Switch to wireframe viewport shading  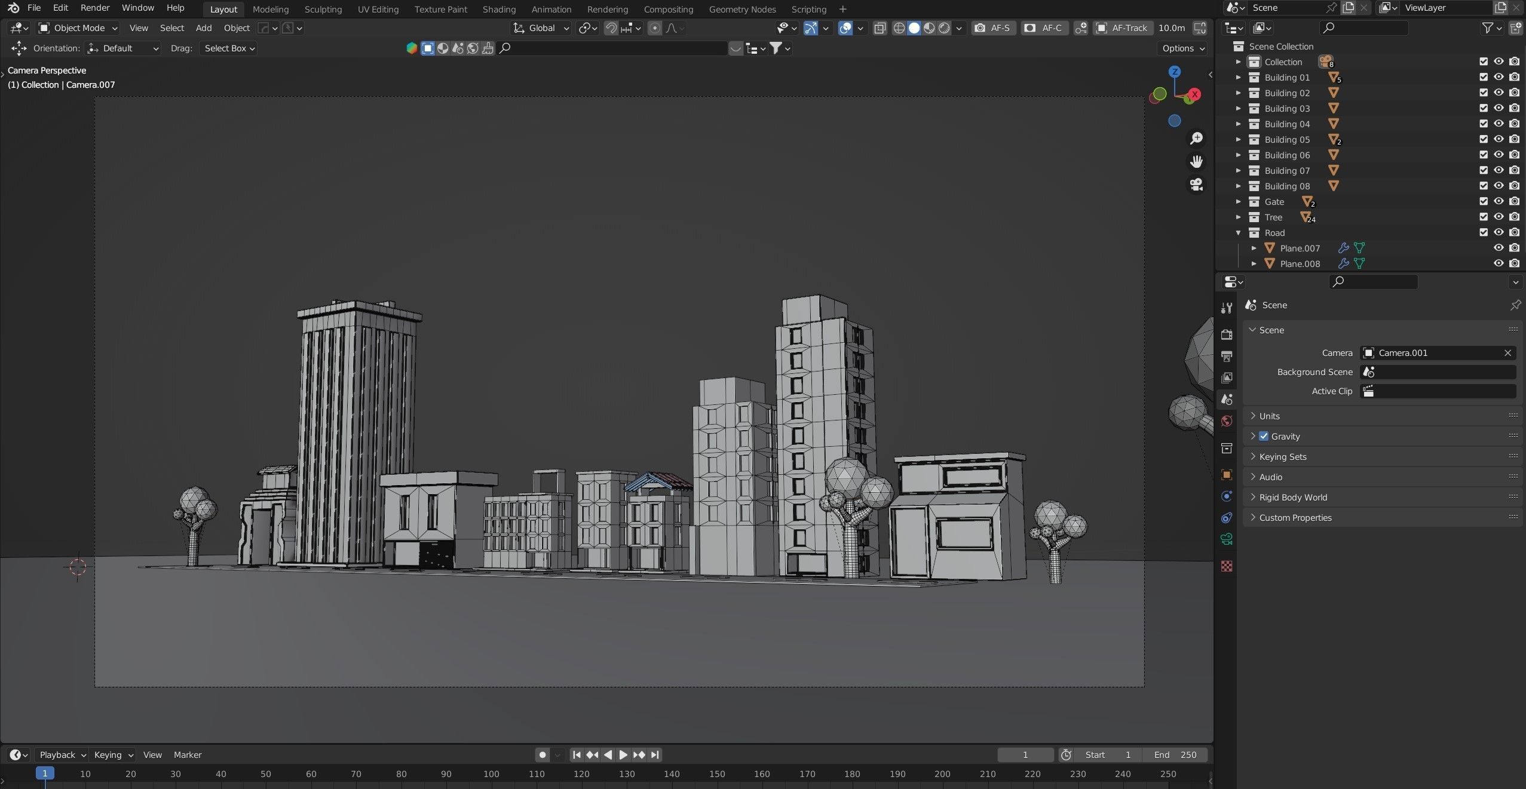(899, 28)
